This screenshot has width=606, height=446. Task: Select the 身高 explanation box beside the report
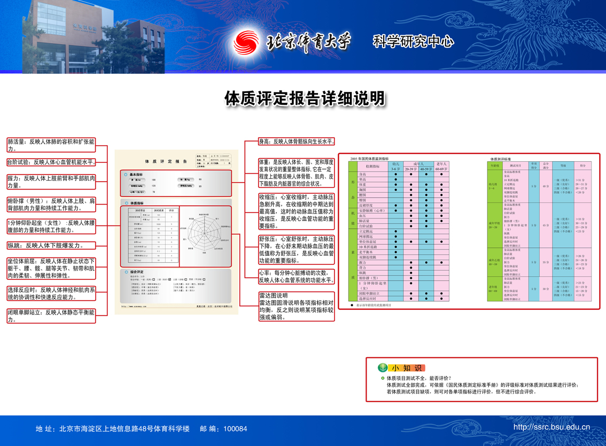[x=297, y=142]
